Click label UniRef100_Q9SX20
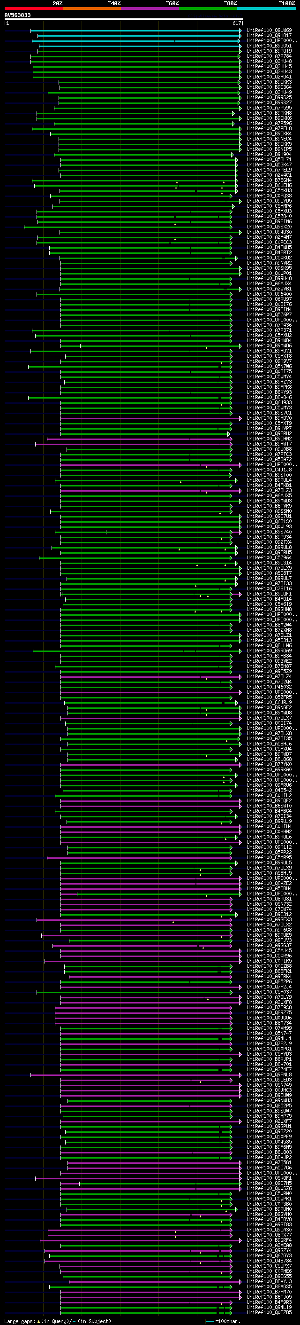Screen dimensions: 300x1325 click(269, 227)
